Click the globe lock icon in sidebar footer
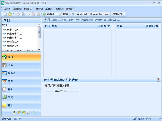Screen dimensions: 162x121 coord(24,112)
